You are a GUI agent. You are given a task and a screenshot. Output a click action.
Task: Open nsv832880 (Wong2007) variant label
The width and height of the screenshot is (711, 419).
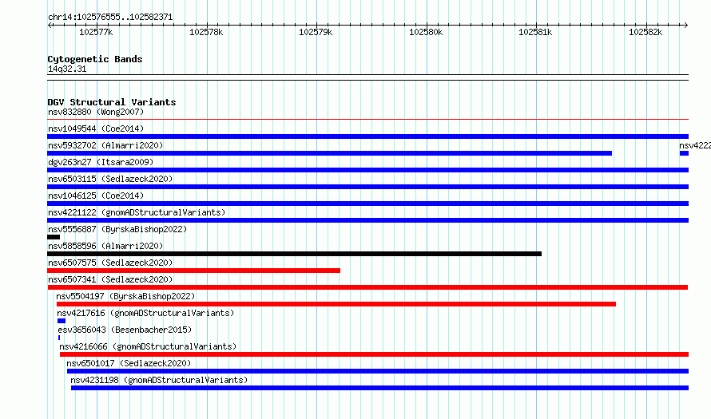(x=96, y=112)
